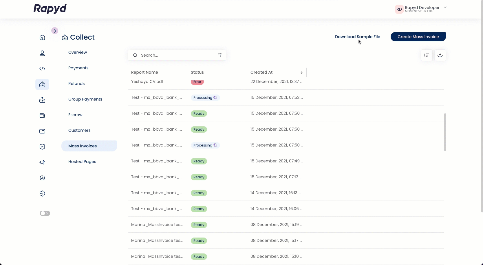Open the Disburse upload icon in the sidebar

tap(42, 100)
